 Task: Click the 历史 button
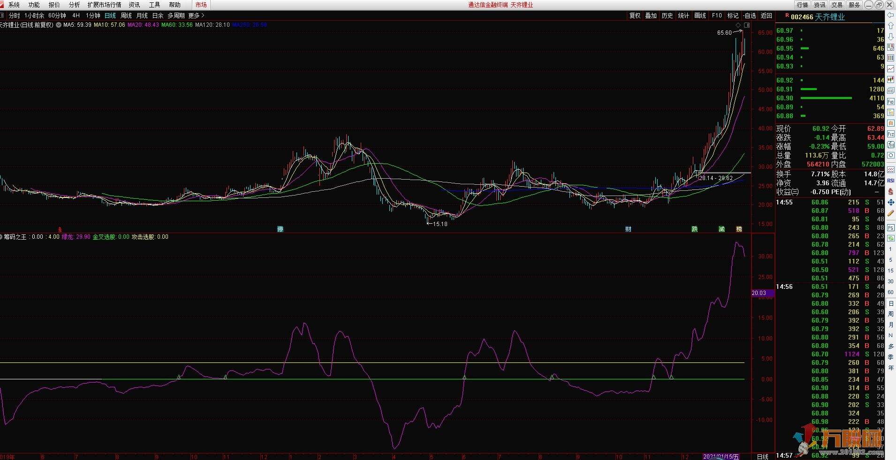click(x=667, y=15)
